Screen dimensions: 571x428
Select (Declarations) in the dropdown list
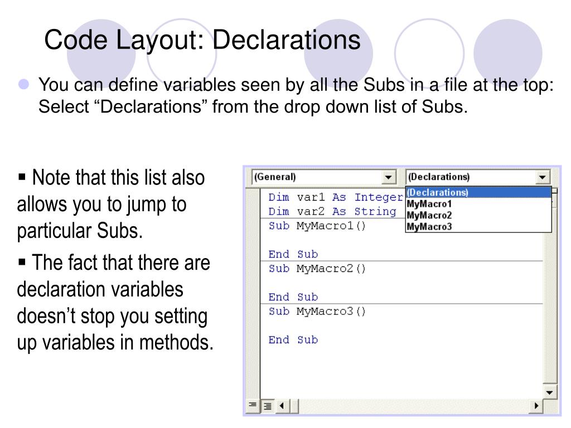point(478,192)
